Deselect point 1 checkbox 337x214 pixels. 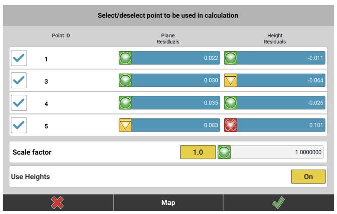[19, 59]
